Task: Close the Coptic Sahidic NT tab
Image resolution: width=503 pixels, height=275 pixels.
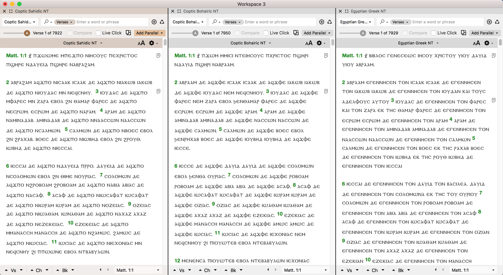Action: [4, 11]
